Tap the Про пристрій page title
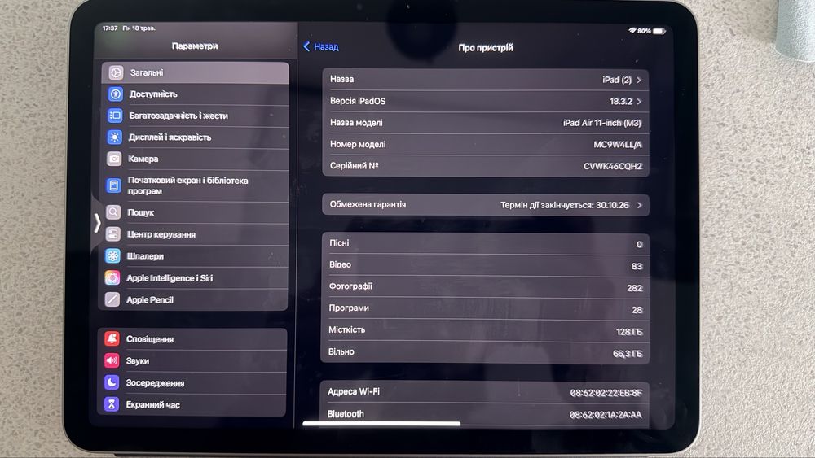The width and height of the screenshot is (815, 458). pos(486,48)
